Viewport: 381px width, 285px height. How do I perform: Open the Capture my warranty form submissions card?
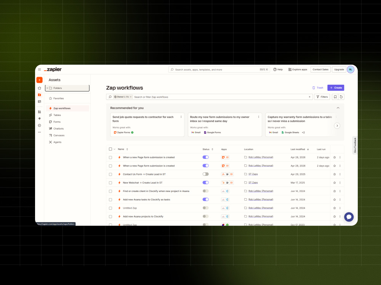(x=301, y=125)
